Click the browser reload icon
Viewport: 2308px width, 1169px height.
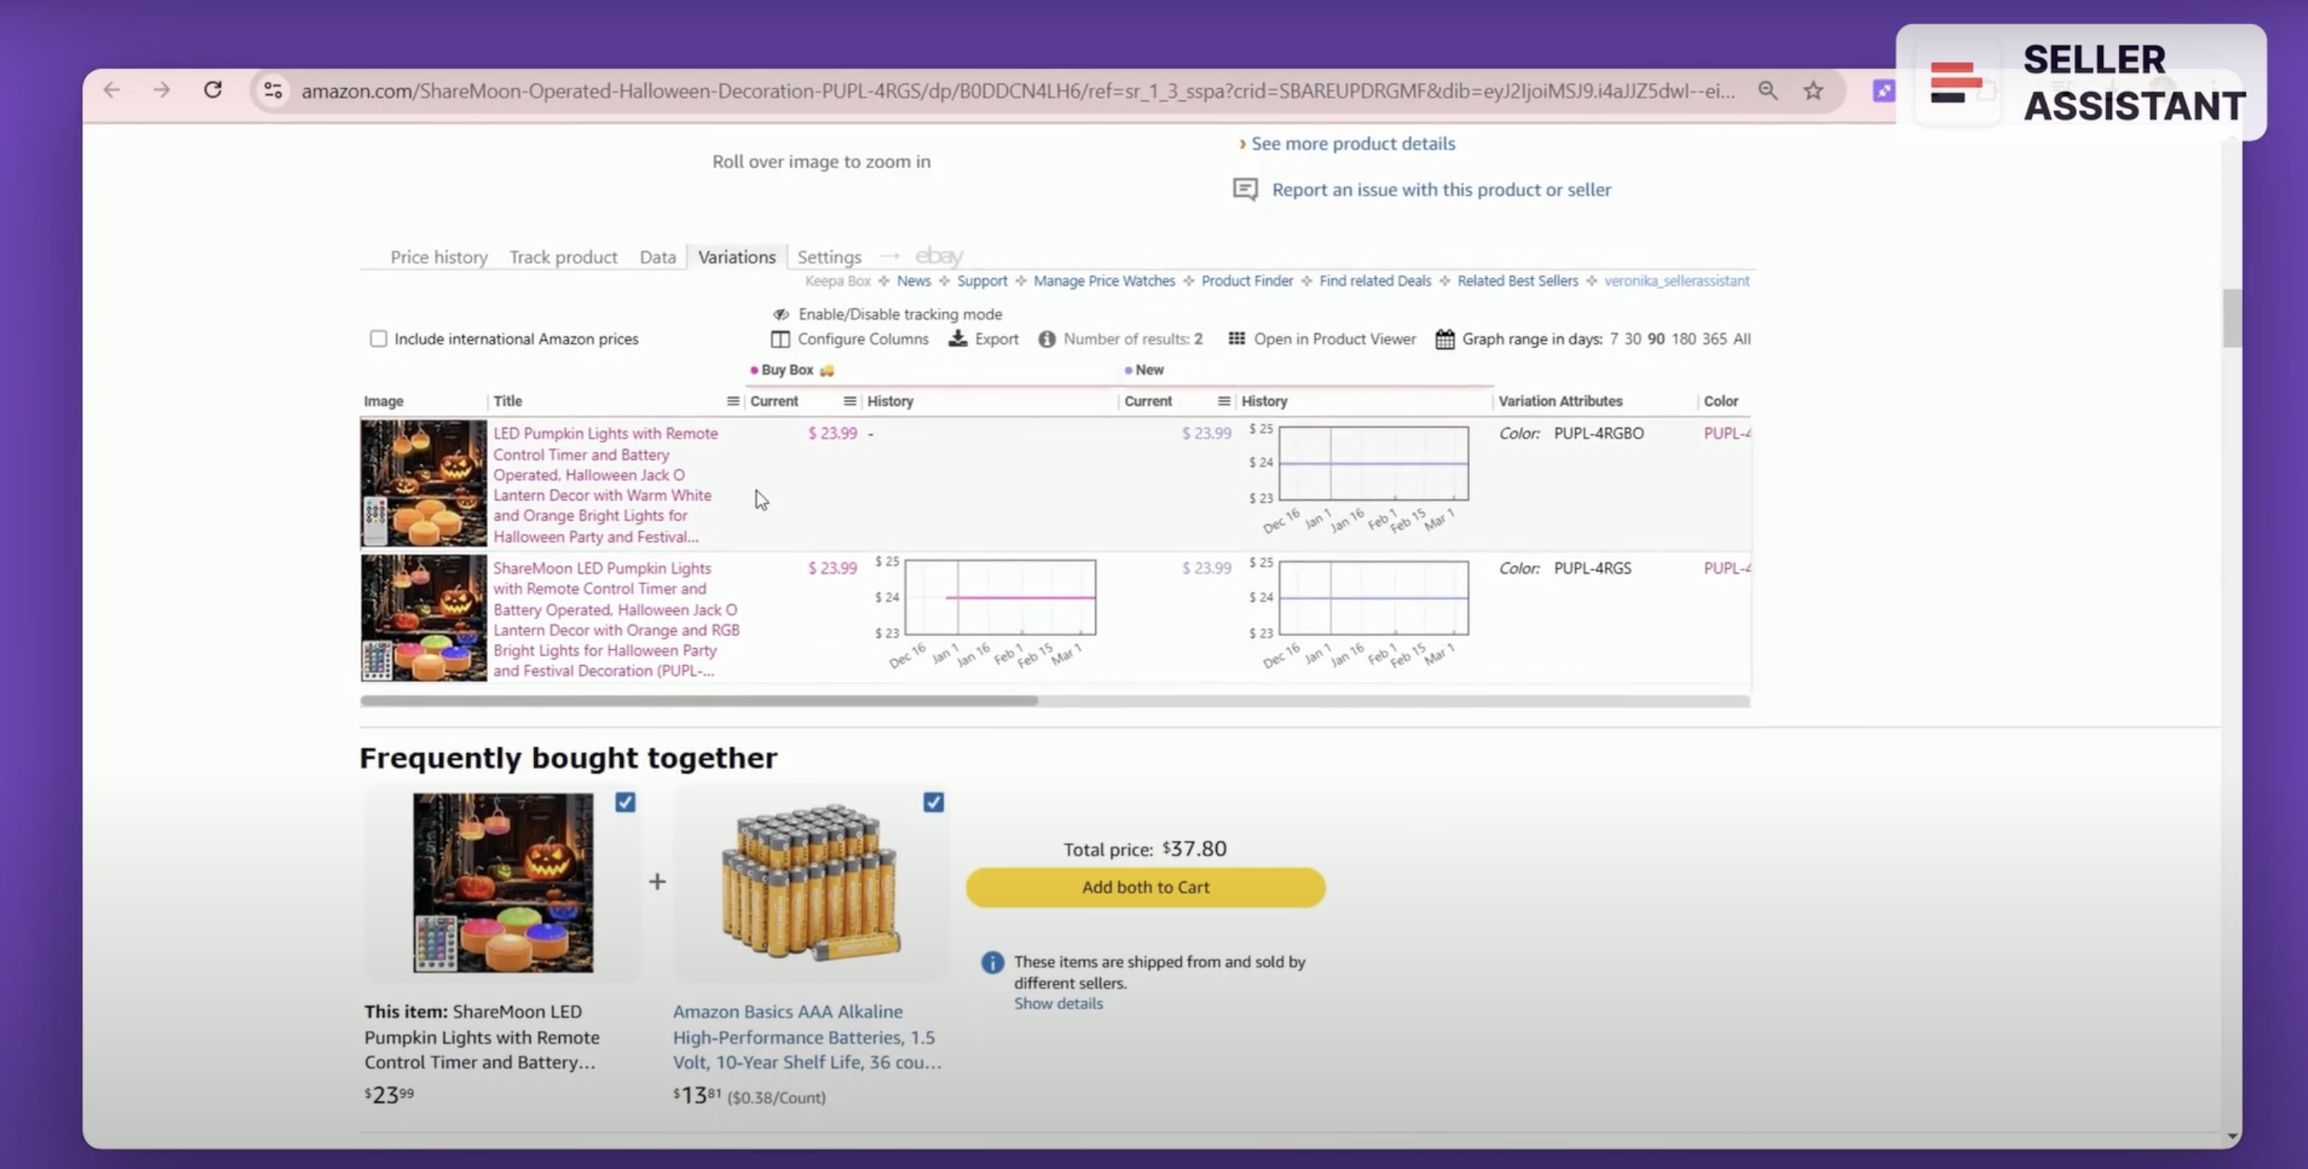[x=213, y=90]
